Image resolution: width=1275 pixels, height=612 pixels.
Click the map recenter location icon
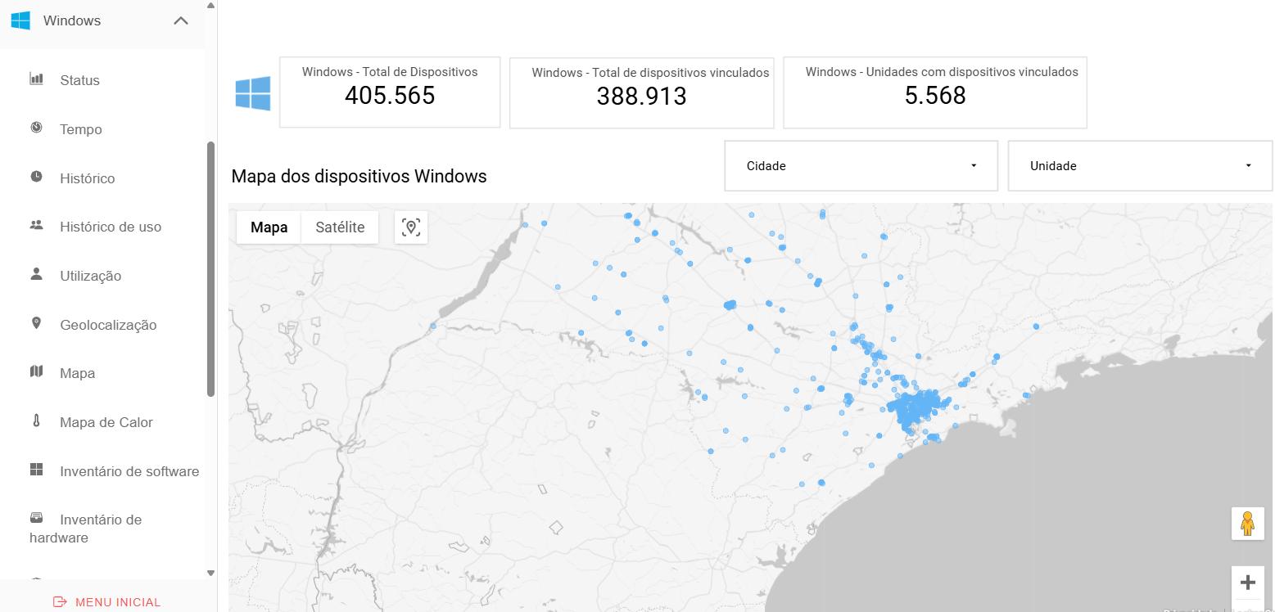411,227
